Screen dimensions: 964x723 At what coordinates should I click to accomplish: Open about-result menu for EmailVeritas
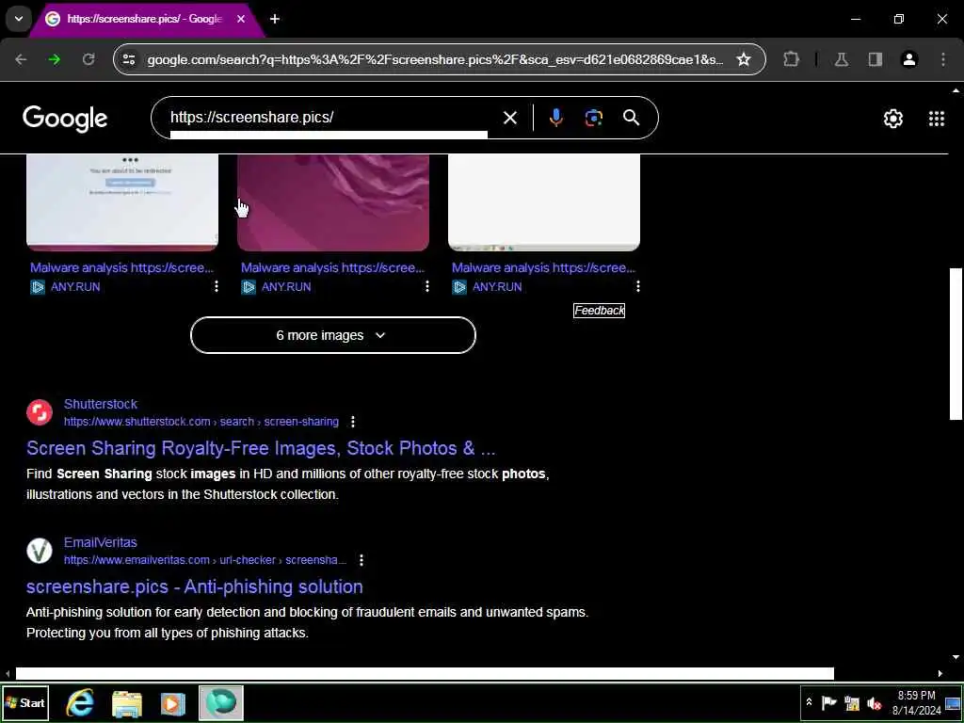(361, 560)
